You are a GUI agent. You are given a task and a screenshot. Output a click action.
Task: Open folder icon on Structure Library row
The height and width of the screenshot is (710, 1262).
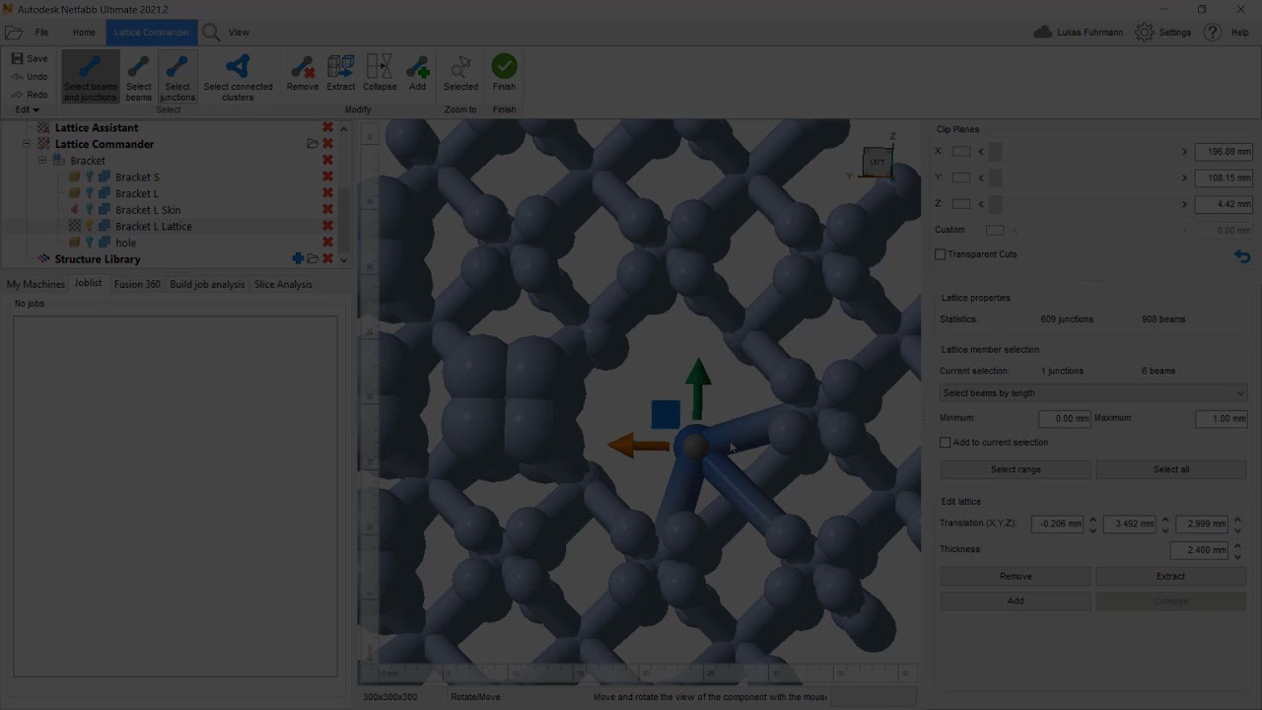click(313, 258)
